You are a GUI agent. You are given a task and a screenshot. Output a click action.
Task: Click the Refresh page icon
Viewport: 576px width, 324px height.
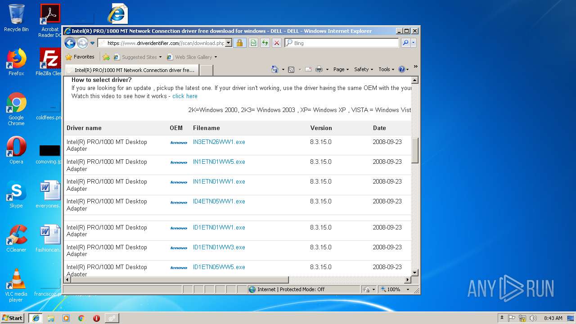(265, 43)
